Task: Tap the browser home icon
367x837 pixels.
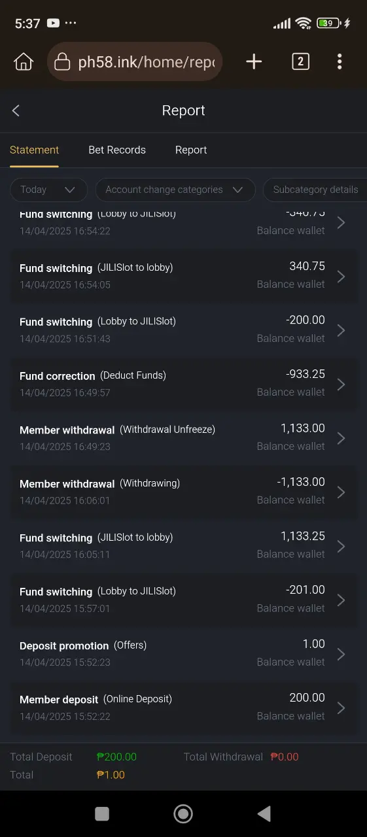Action: point(24,61)
